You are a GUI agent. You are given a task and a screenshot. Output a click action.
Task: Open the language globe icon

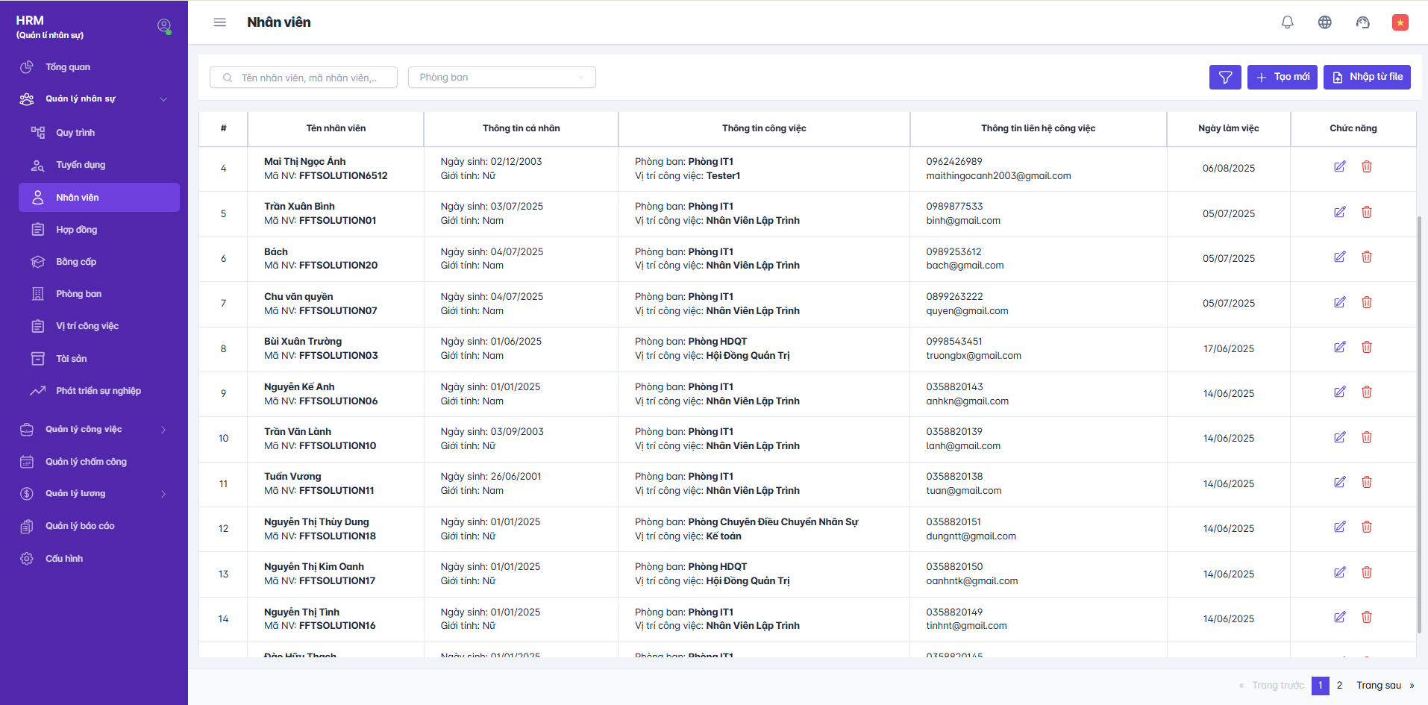(x=1325, y=22)
